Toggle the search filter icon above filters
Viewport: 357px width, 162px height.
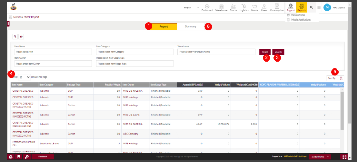pos(15,36)
